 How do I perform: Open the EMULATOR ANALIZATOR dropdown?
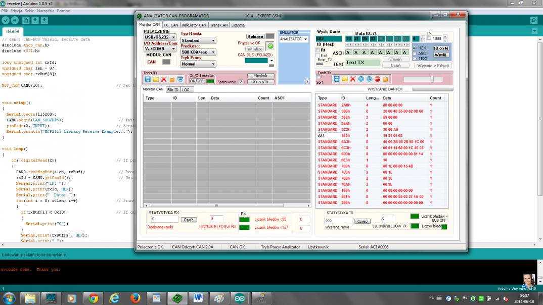(x=293, y=39)
